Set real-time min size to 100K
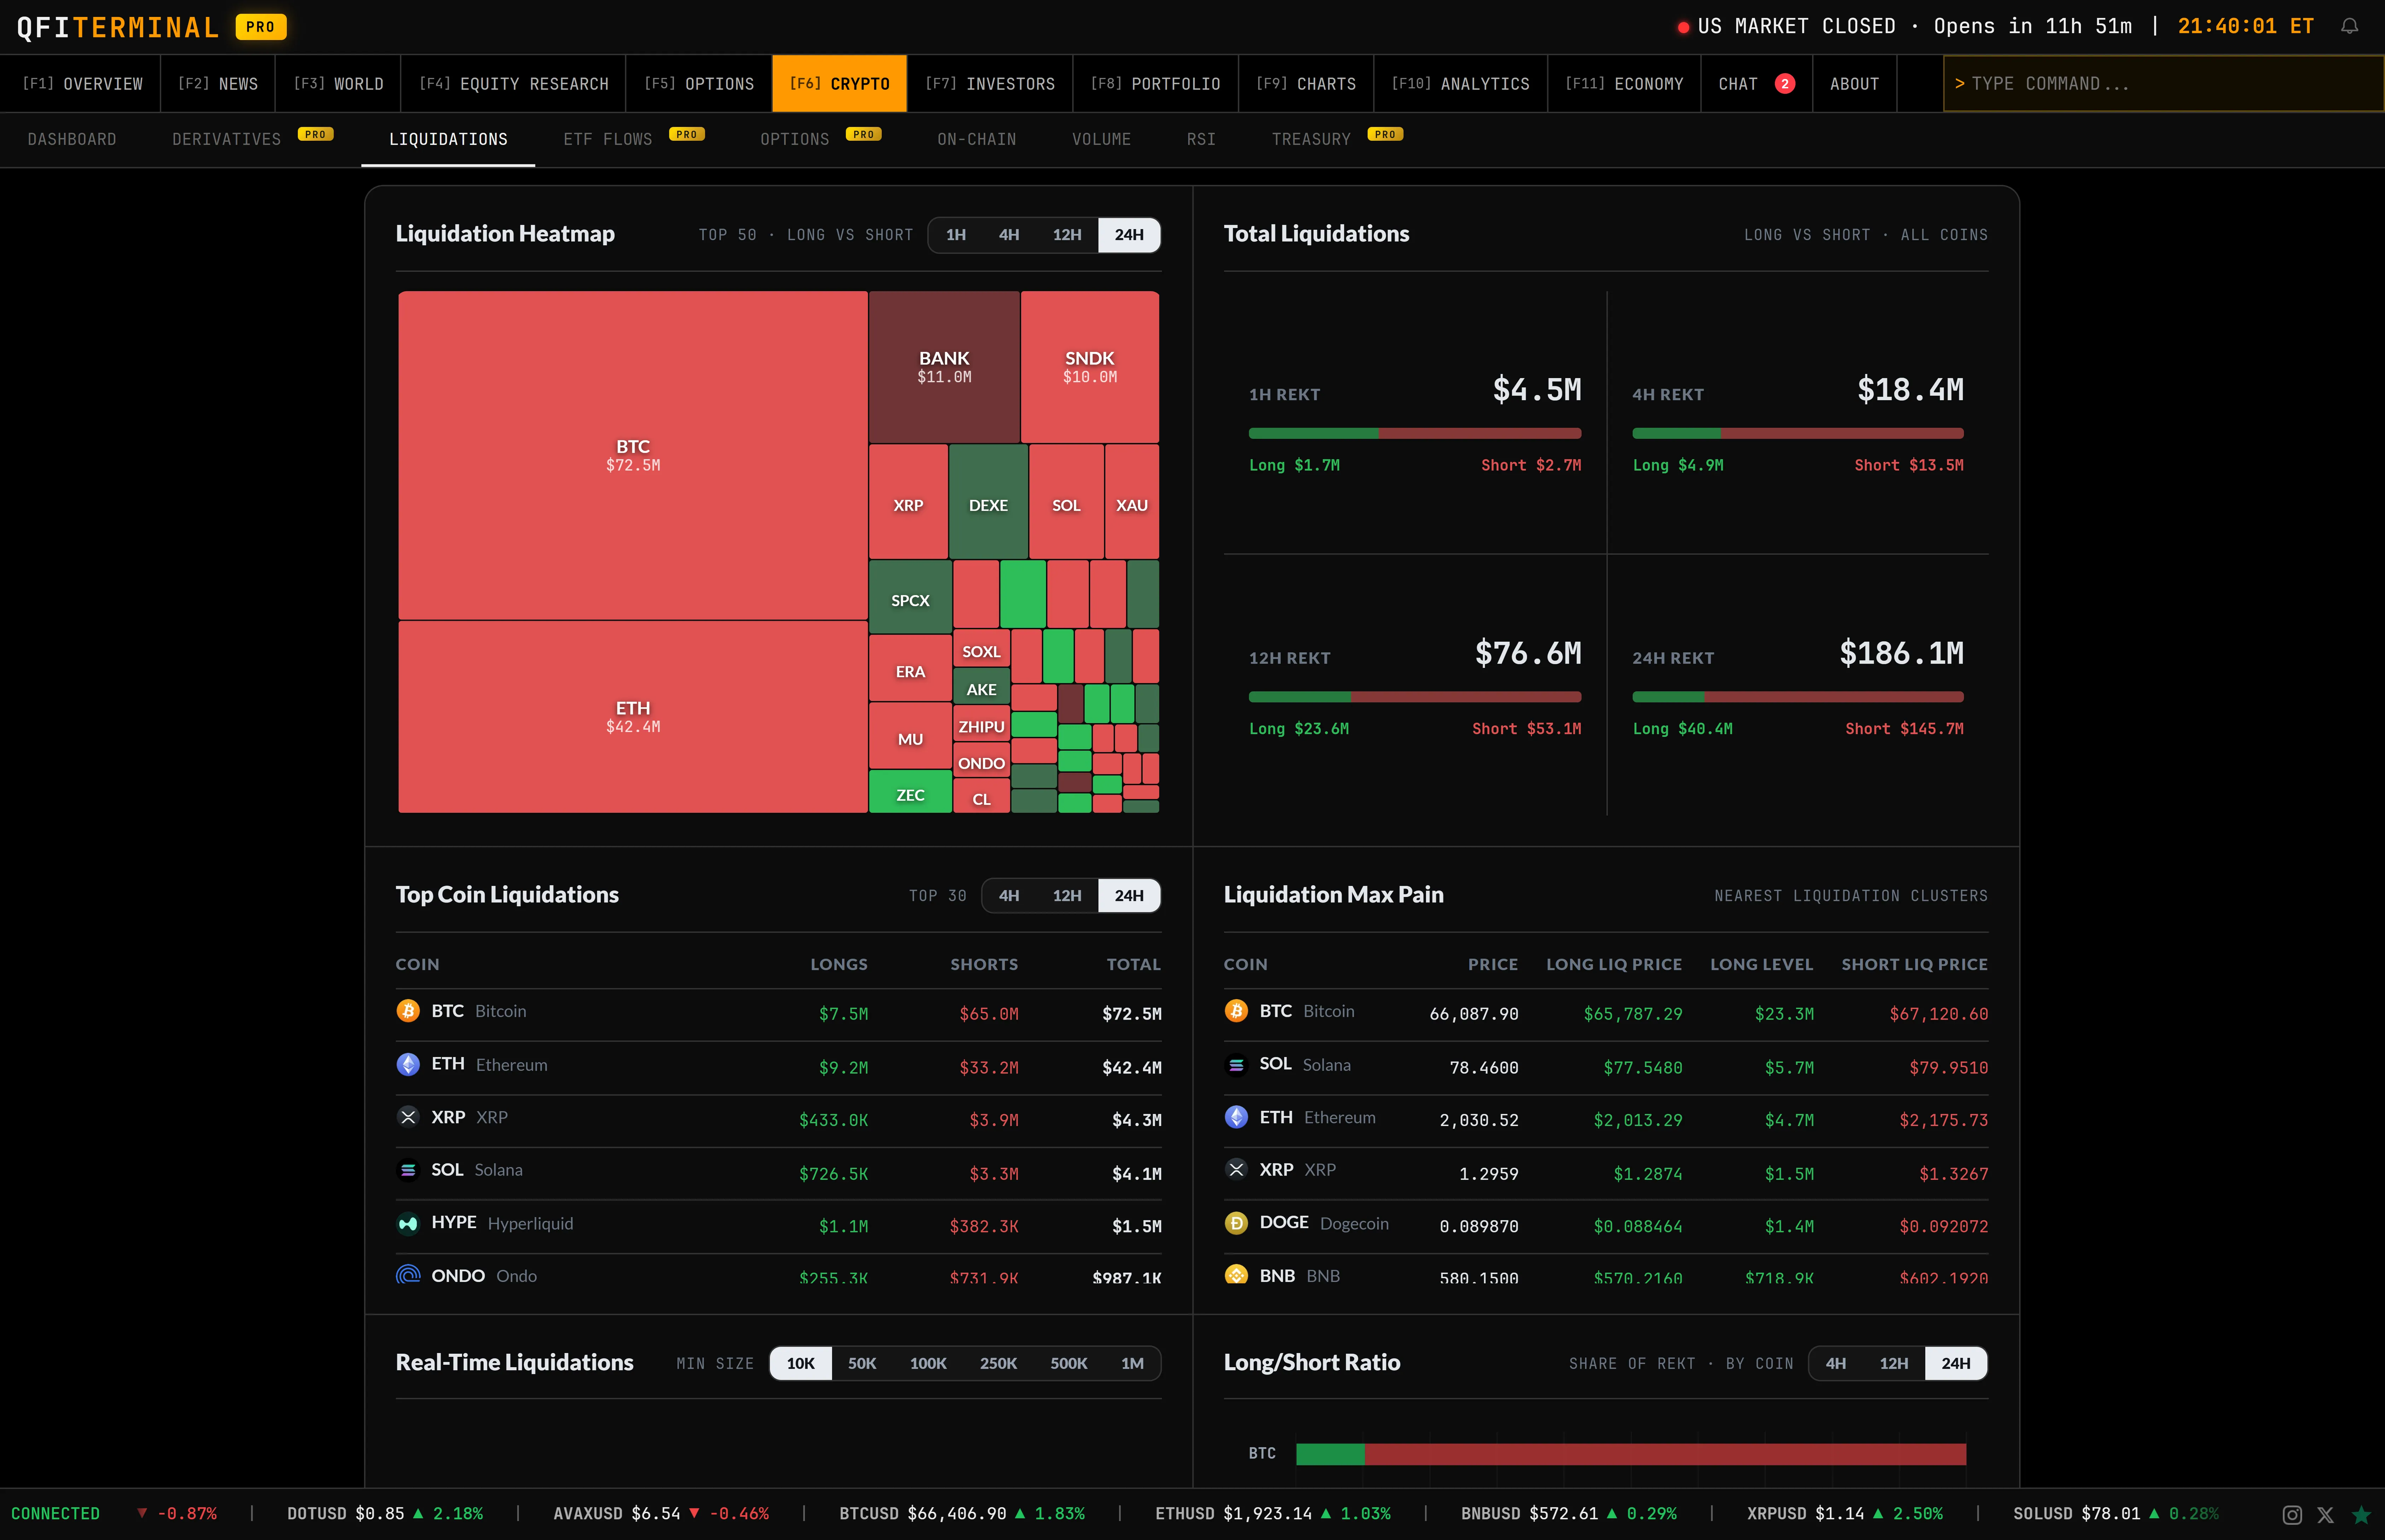 [928, 1364]
